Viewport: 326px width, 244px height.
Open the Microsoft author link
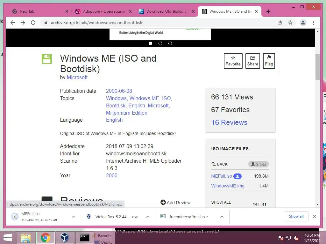(x=77, y=78)
